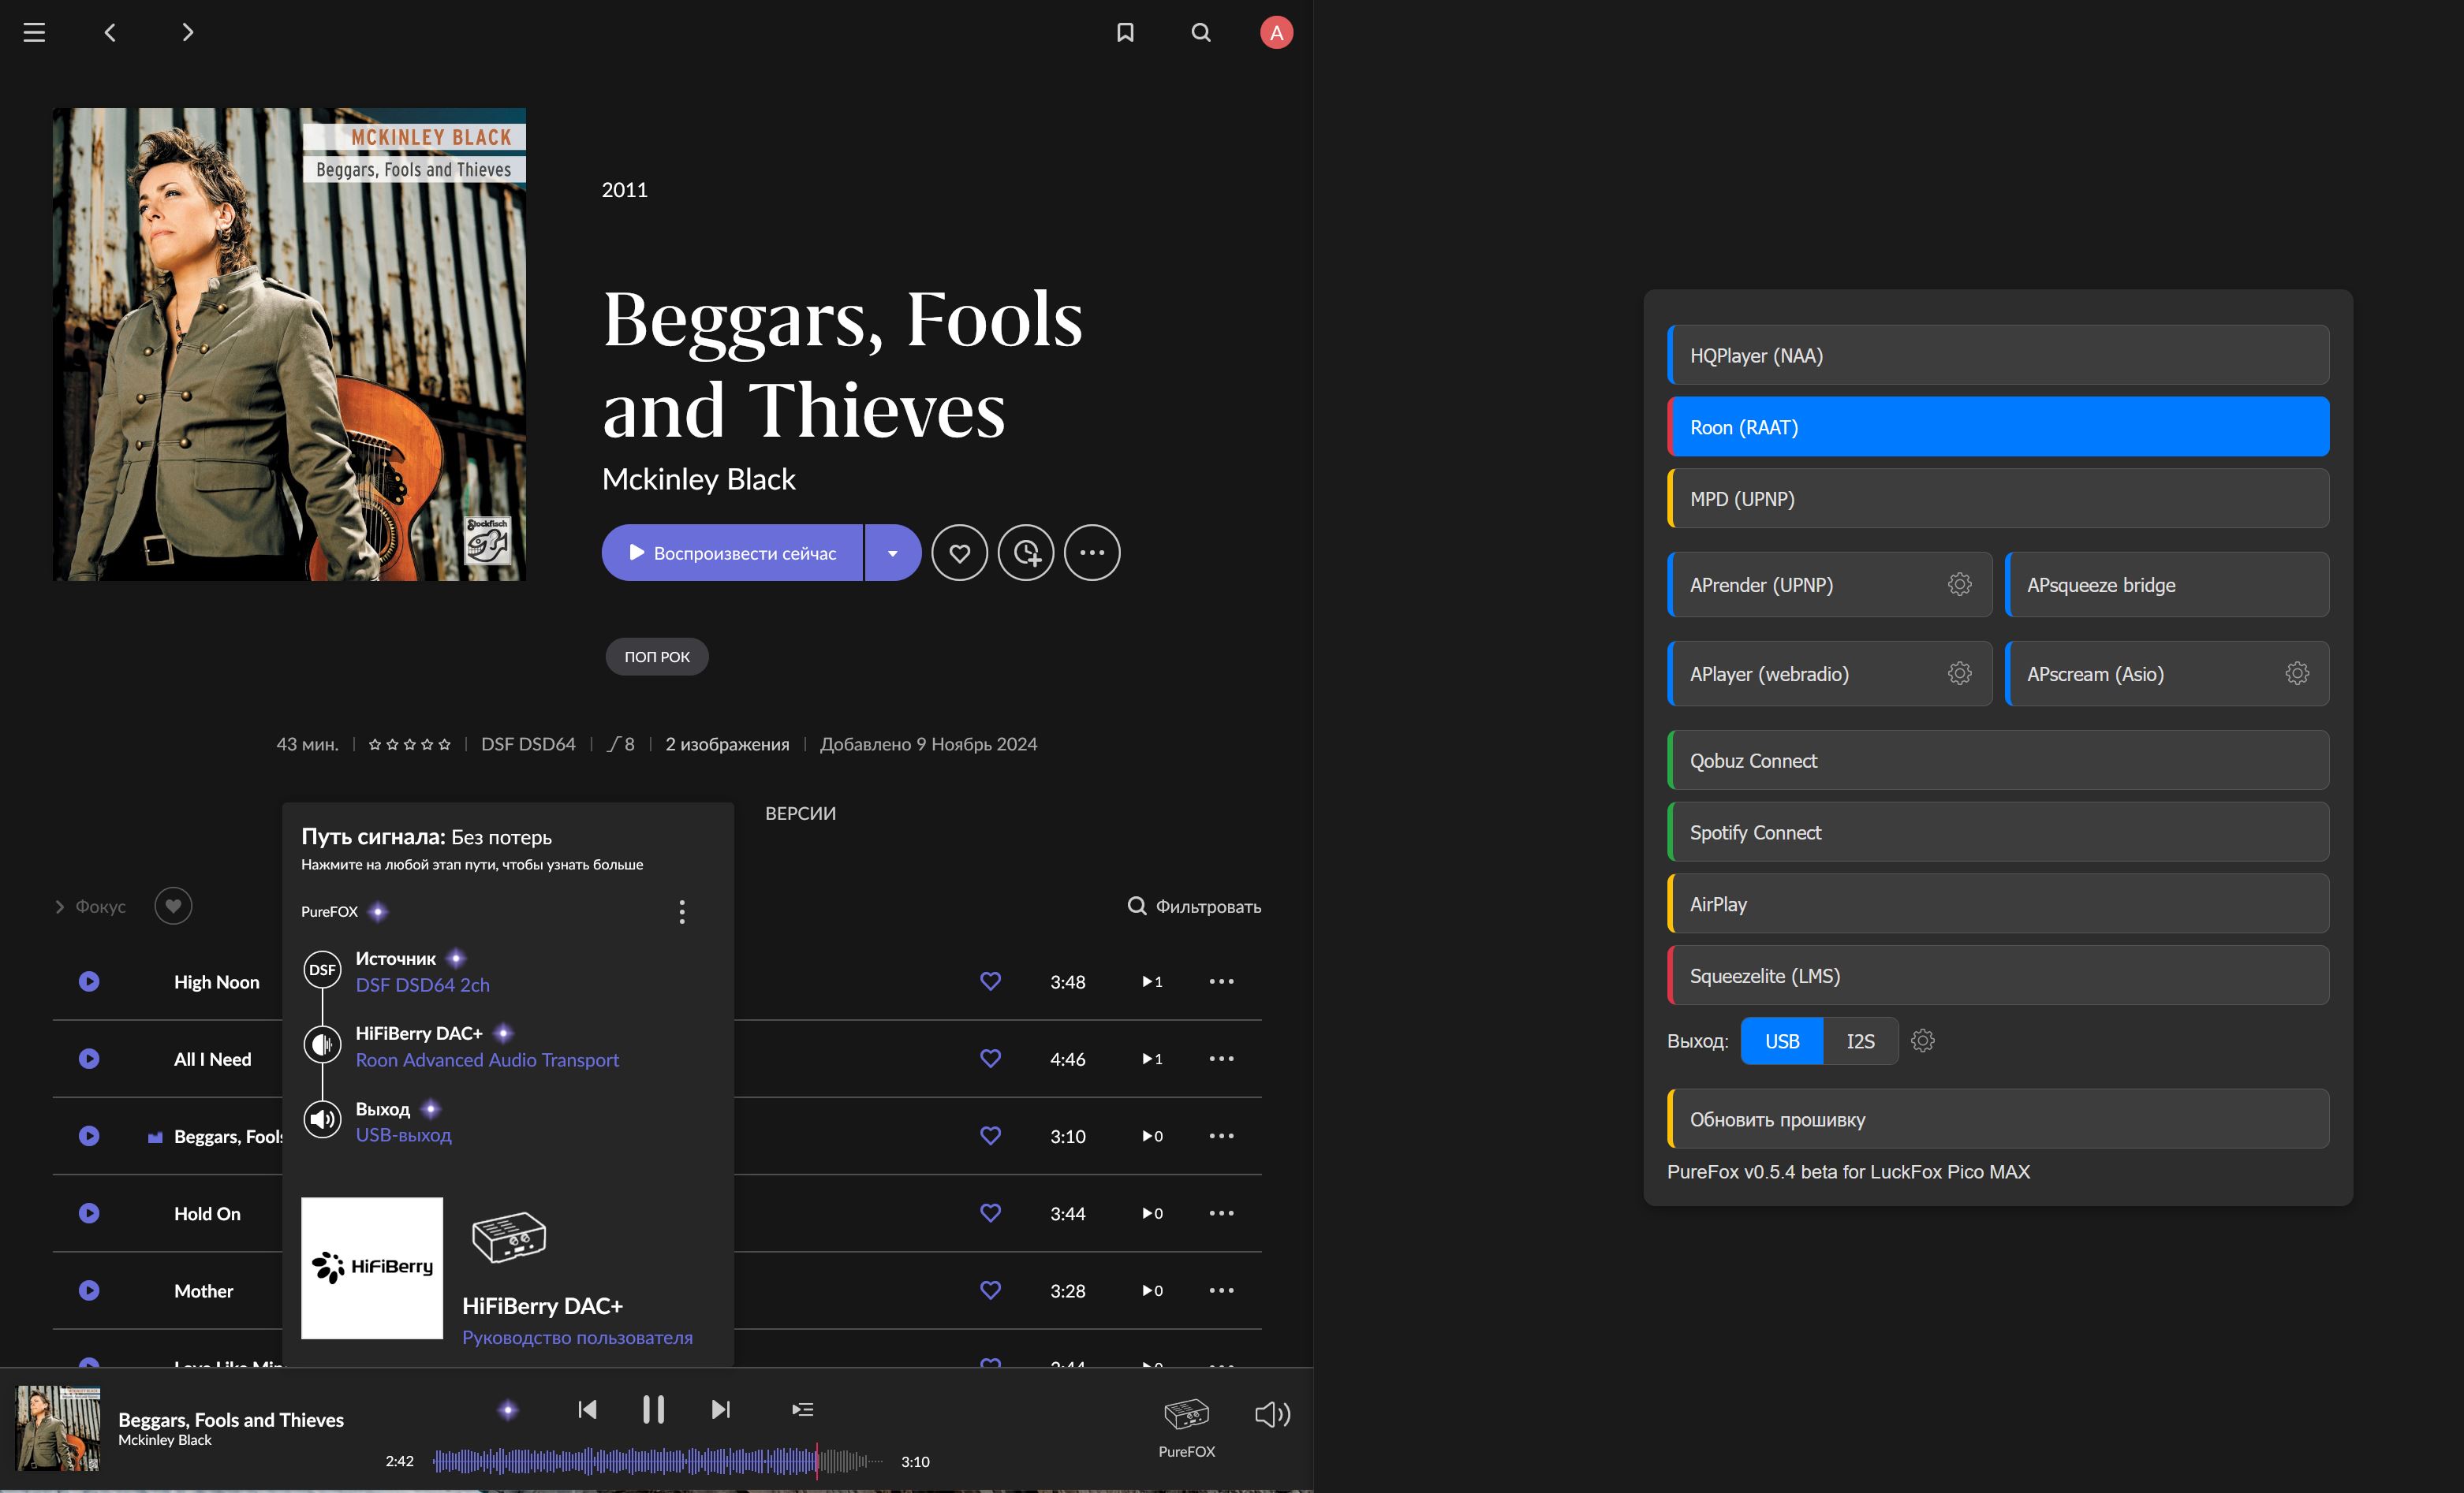The width and height of the screenshot is (2464, 1493).
Task: Select Roon (RAAT) service
Action: 1998,426
